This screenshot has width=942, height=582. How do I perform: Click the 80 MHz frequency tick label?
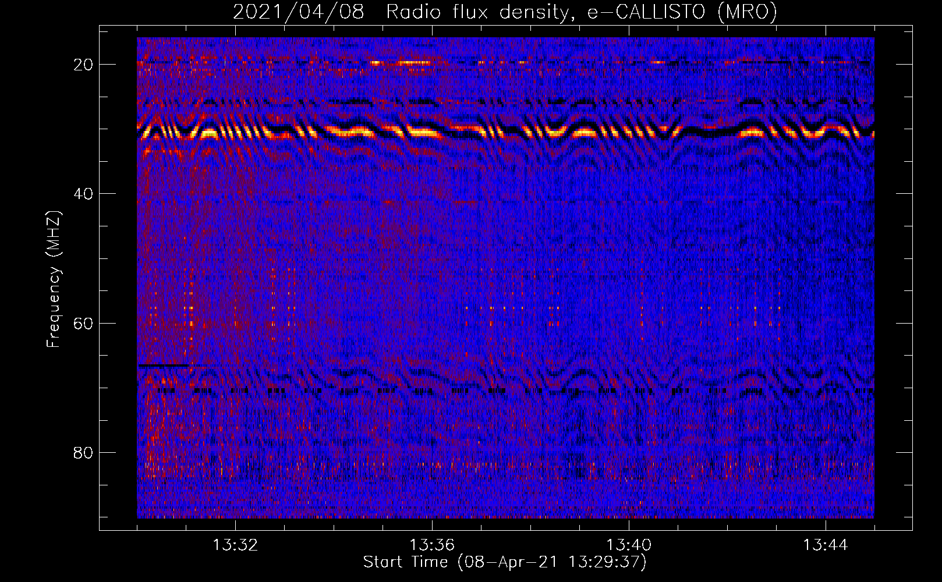(x=83, y=452)
